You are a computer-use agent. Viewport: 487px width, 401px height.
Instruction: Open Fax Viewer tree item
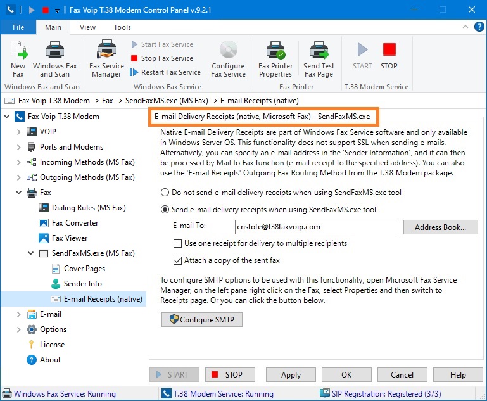click(x=70, y=238)
